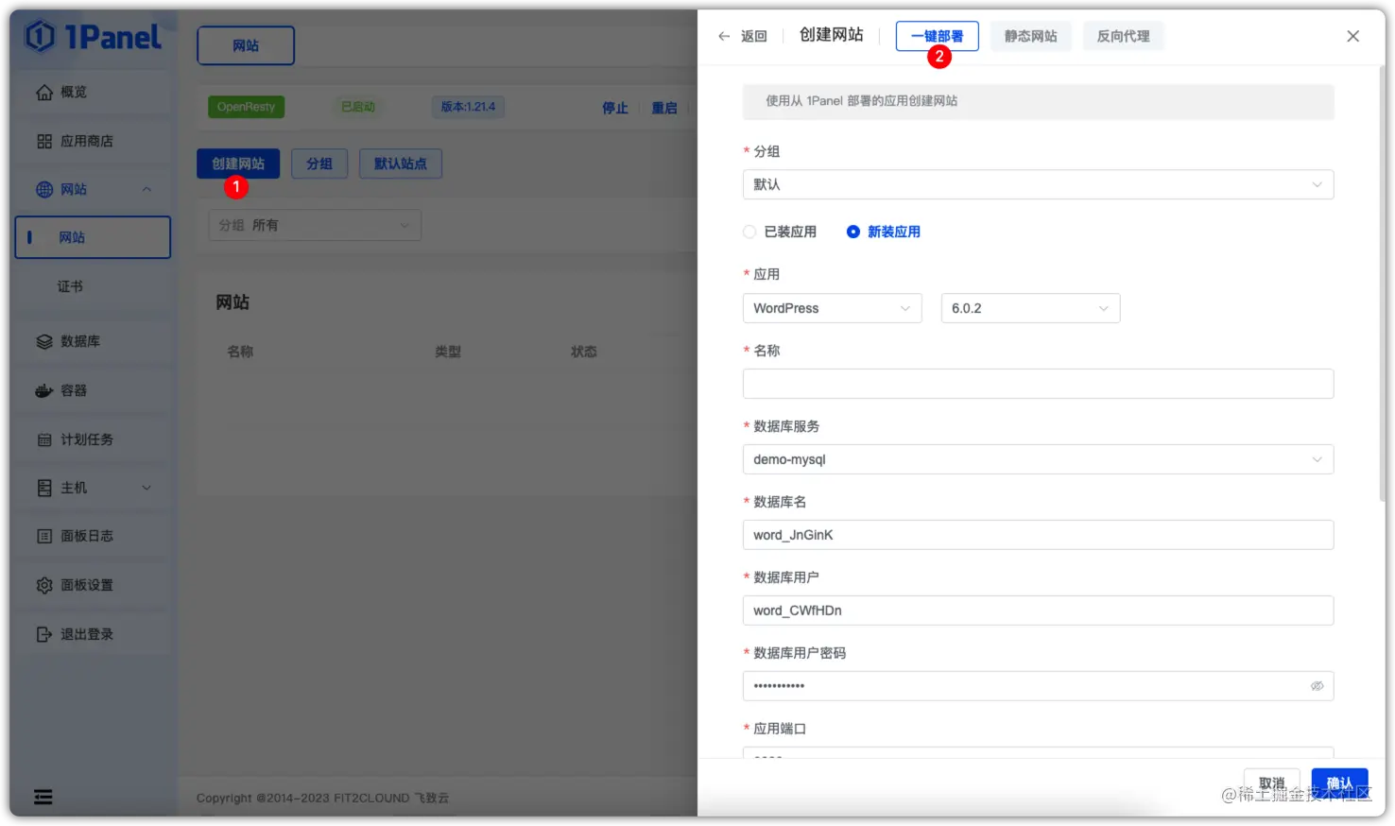Confirm creation with the 确认 button
The height and width of the screenshot is (826, 1395).
pos(1339,783)
